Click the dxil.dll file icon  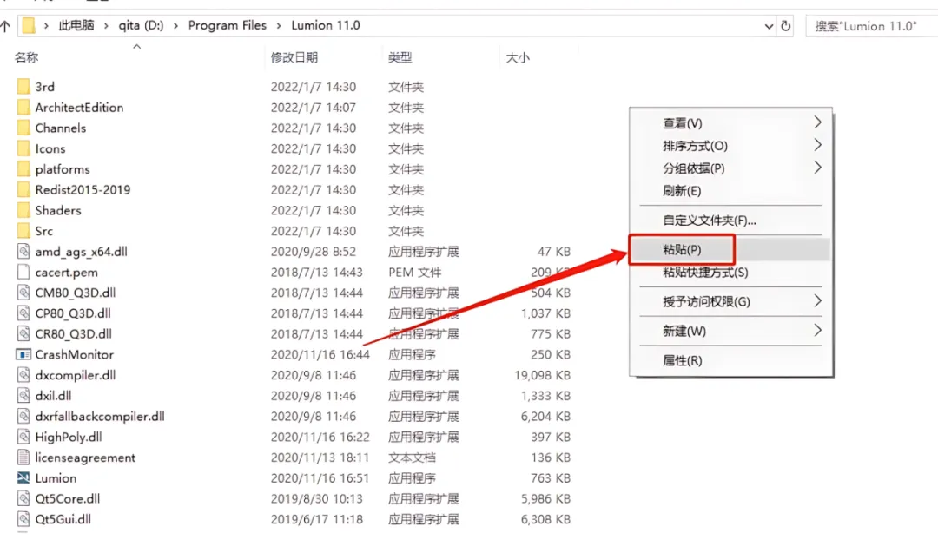point(23,396)
